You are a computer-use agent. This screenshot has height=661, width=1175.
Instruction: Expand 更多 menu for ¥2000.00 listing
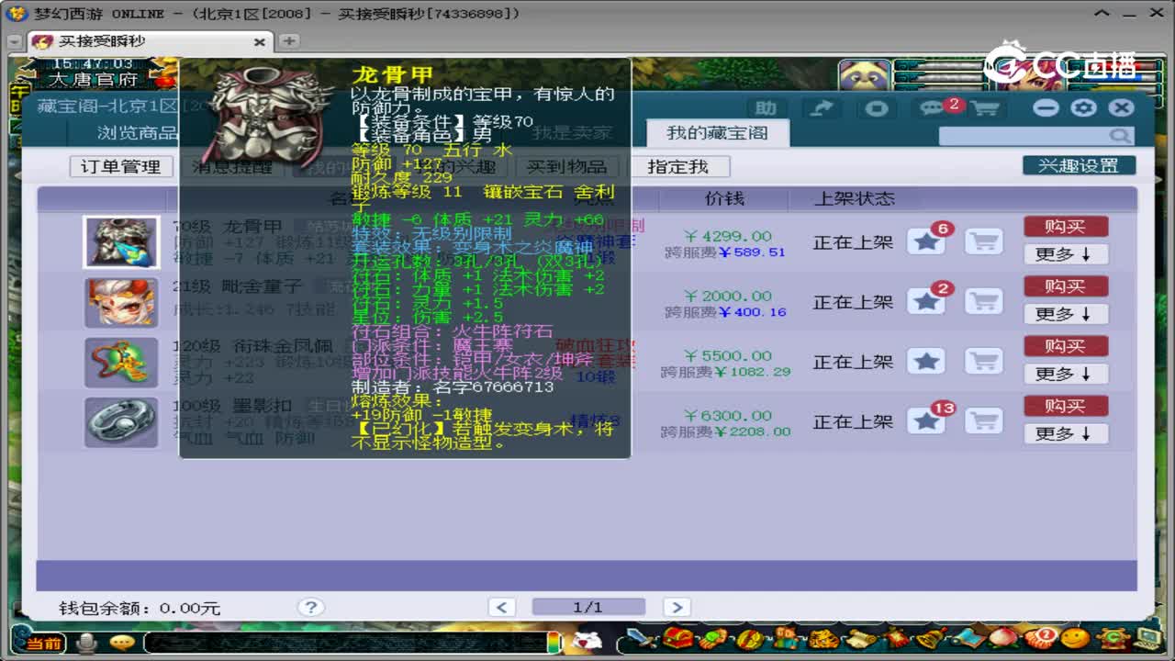click(1065, 314)
